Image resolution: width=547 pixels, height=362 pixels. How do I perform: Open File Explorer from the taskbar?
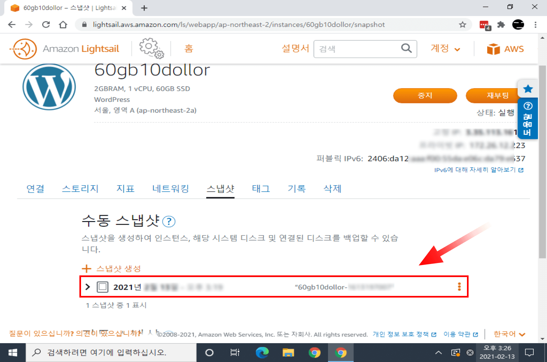tap(288, 352)
